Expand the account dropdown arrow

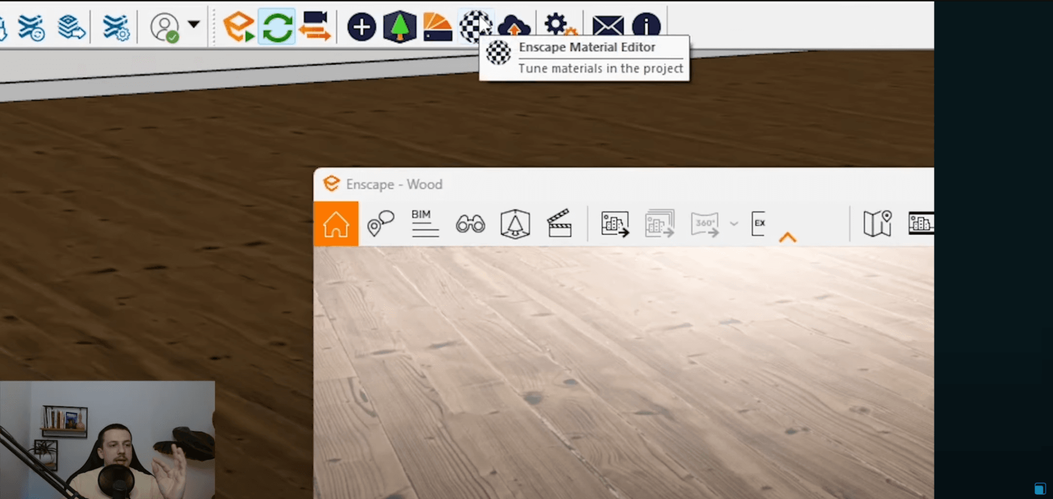point(194,24)
